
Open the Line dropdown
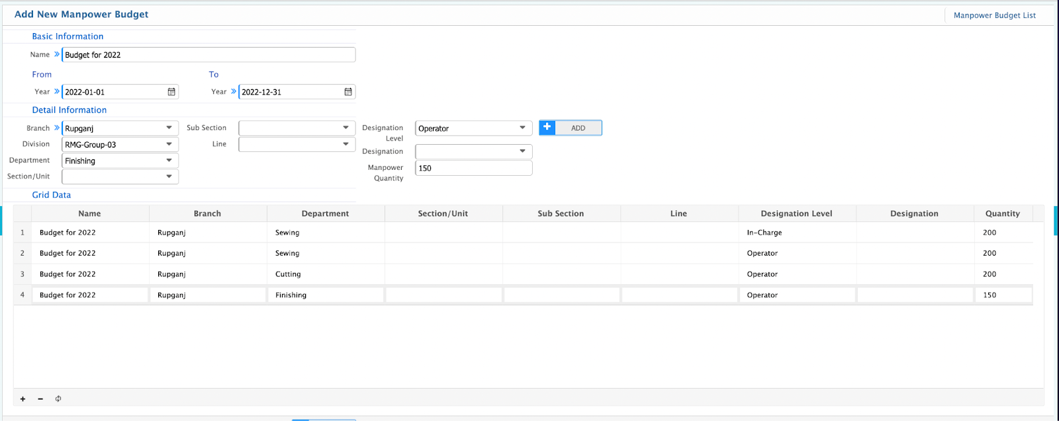pyautogui.click(x=297, y=144)
